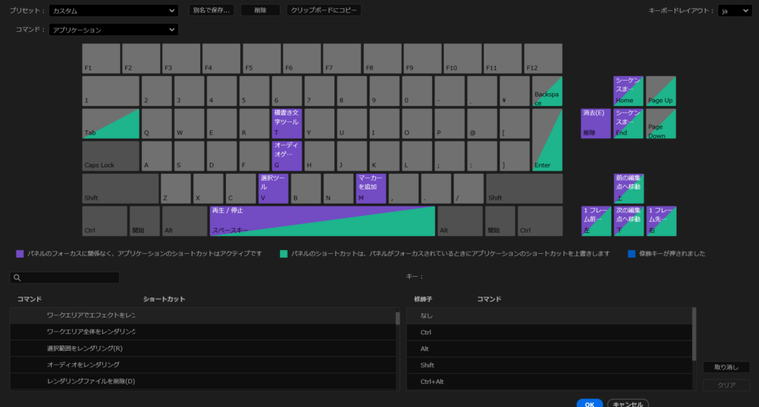The height and width of the screenshot is (407, 759).
Task: Click the クリップボードにコピー button
Action: point(324,10)
